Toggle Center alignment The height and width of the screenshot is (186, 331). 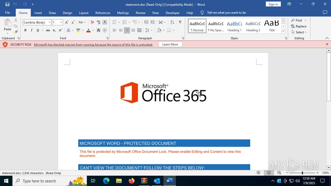click(x=121, y=30)
